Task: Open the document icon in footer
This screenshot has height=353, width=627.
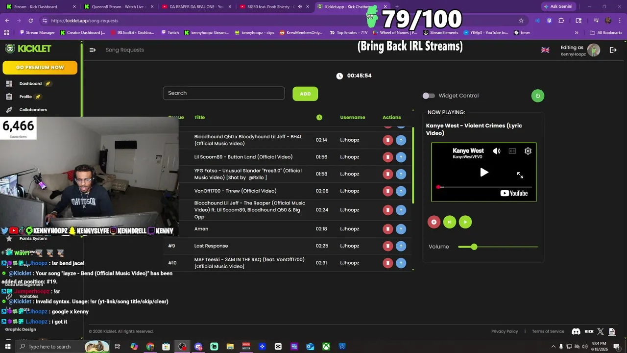Action: point(612,331)
